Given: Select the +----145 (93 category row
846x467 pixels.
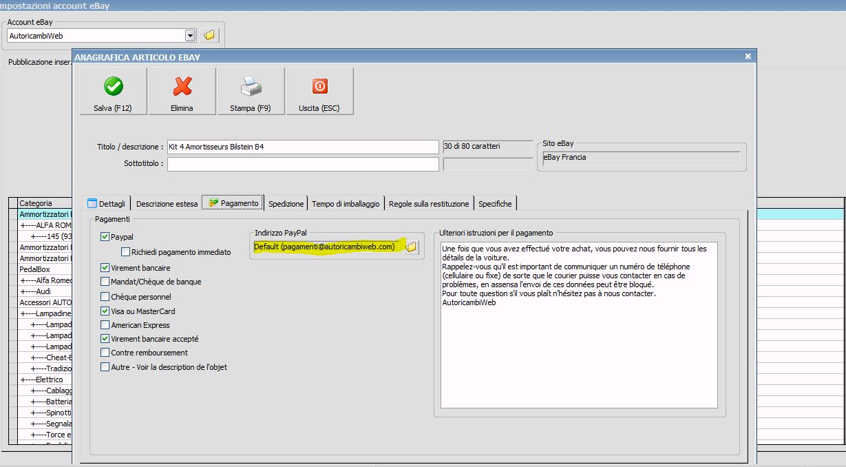Looking at the screenshot, I should click(x=45, y=236).
